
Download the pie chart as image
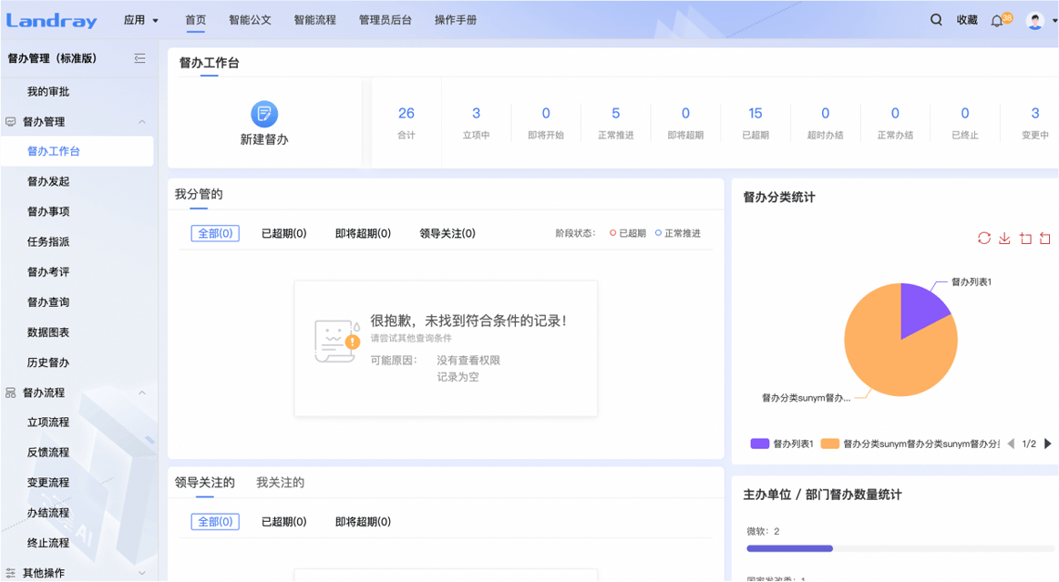point(1004,239)
